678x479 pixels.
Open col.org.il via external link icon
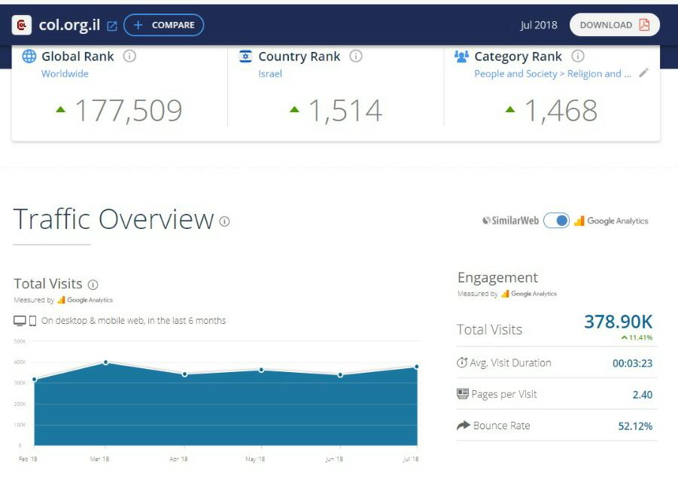[112, 26]
